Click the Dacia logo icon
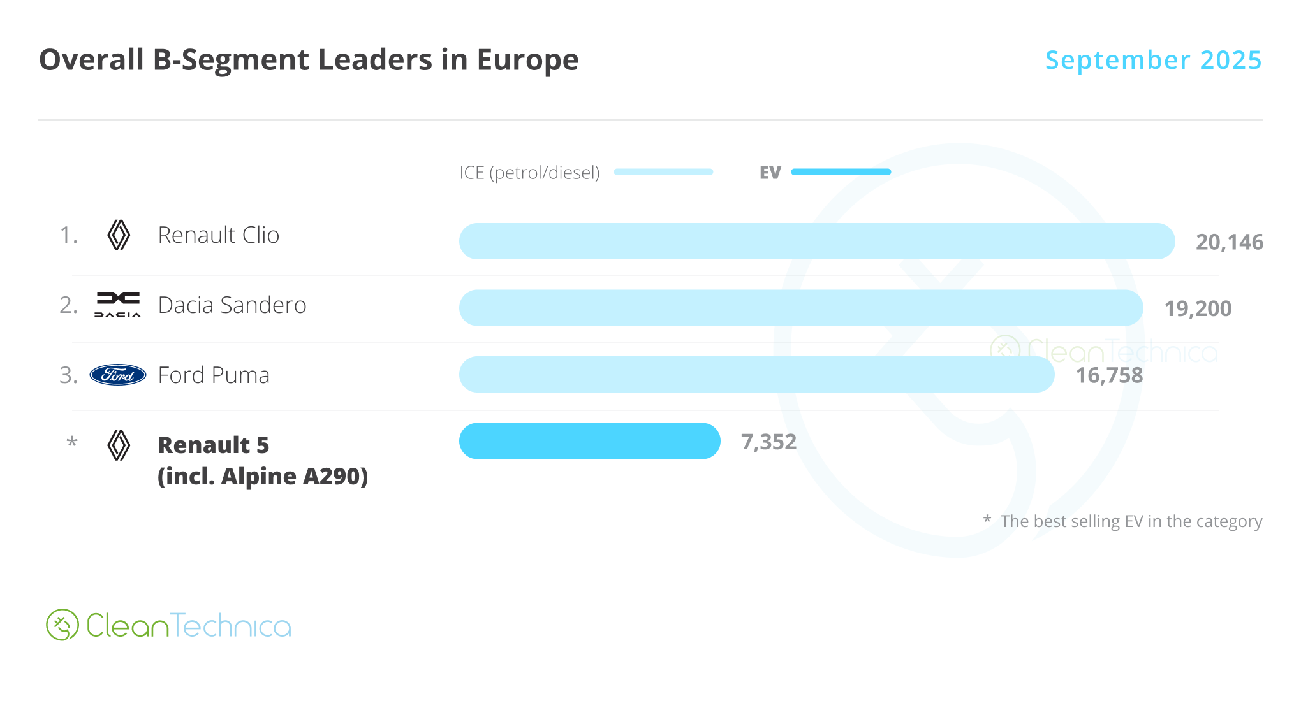The height and width of the screenshot is (701, 1301). 118,305
